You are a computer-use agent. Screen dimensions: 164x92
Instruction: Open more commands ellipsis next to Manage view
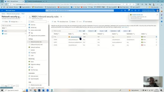(21, 21)
